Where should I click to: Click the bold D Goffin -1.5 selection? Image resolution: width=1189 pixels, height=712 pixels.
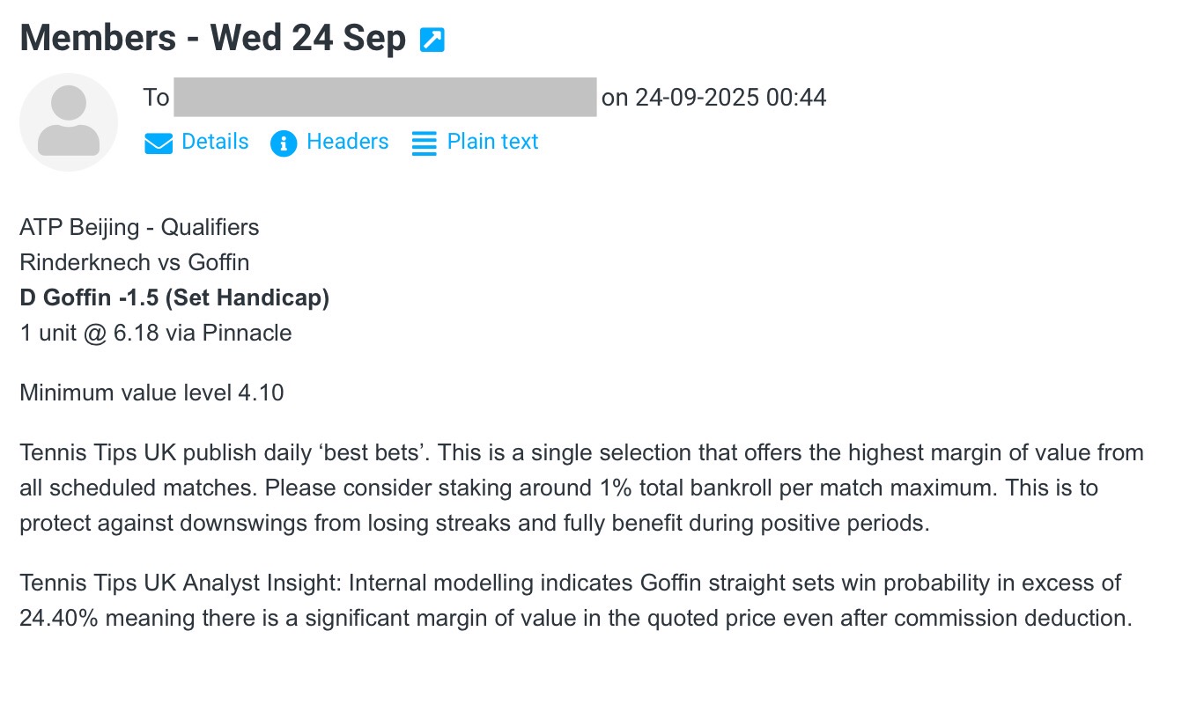click(174, 297)
